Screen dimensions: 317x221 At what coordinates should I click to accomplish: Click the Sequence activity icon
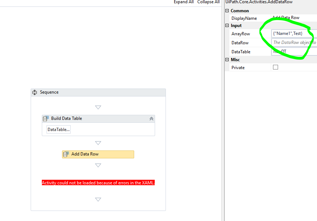[x=34, y=92]
